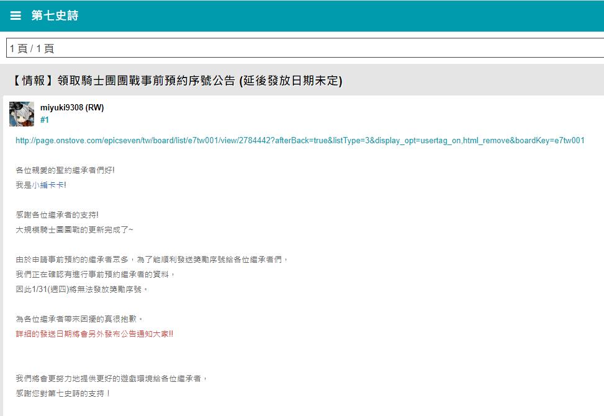The image size is (604, 416).
Task: Click the line 大規模騎士團團戰的更新完成了~
Action: [x=74, y=230]
